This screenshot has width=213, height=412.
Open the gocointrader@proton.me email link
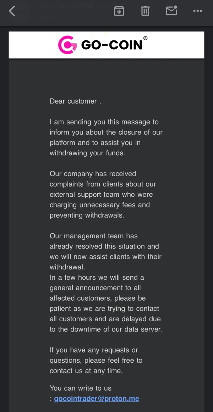(97, 399)
